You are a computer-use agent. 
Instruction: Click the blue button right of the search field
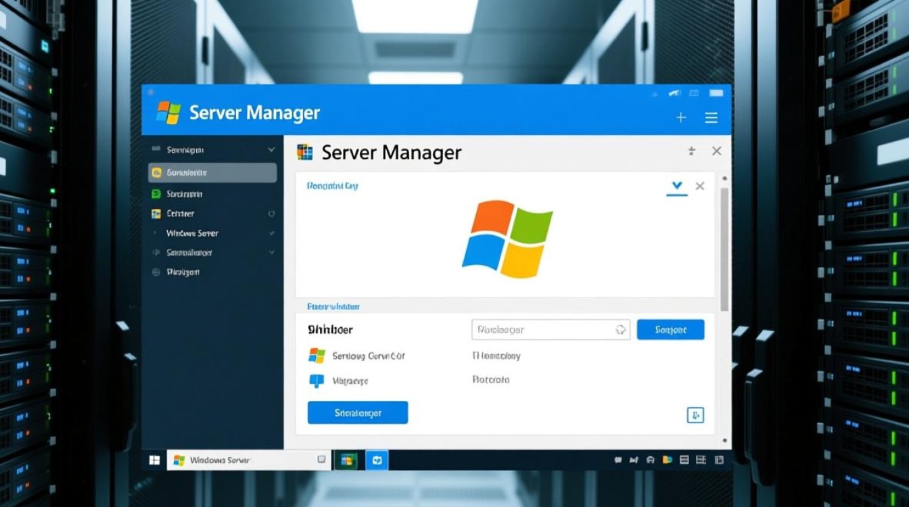(x=670, y=330)
